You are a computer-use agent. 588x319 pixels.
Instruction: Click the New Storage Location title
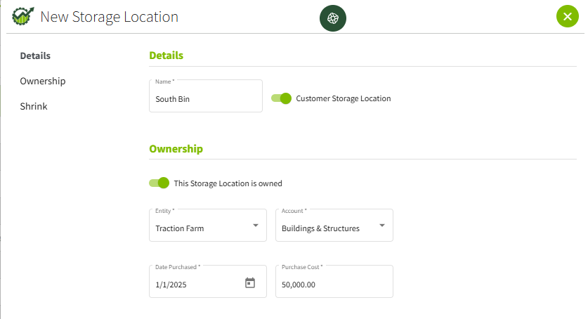coord(109,17)
